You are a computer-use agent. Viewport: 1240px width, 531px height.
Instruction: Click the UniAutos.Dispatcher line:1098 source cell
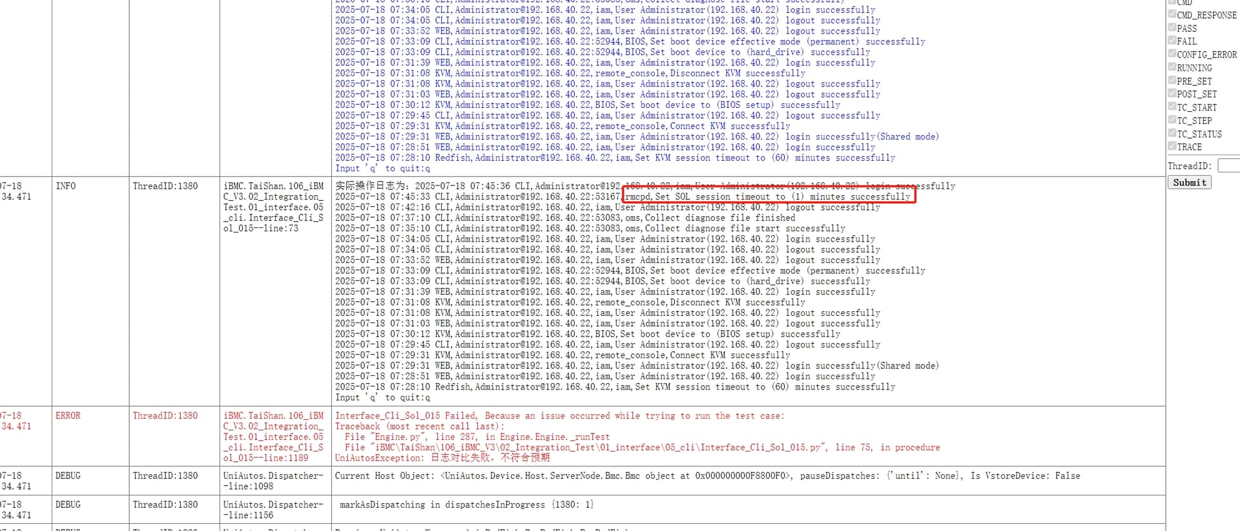pyautogui.click(x=273, y=481)
